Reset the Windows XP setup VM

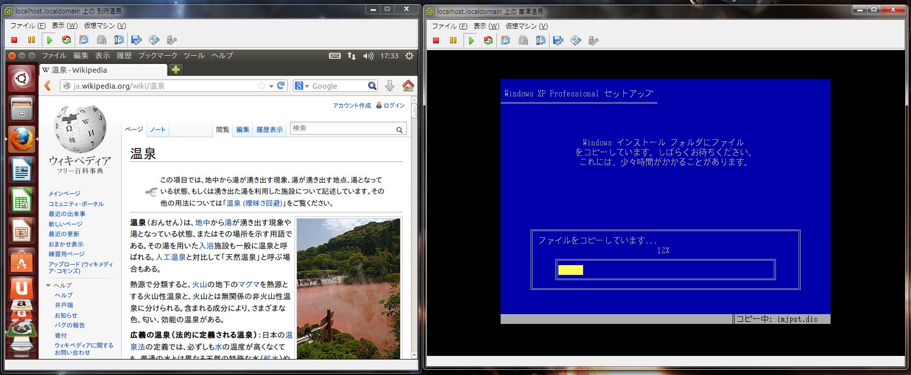click(488, 40)
